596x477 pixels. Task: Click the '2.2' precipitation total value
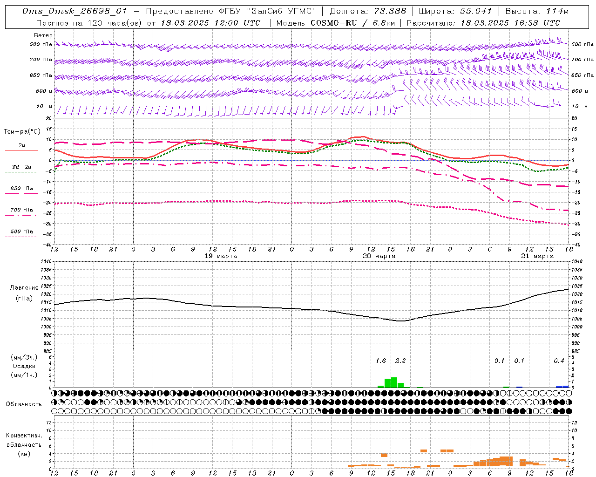(400, 361)
